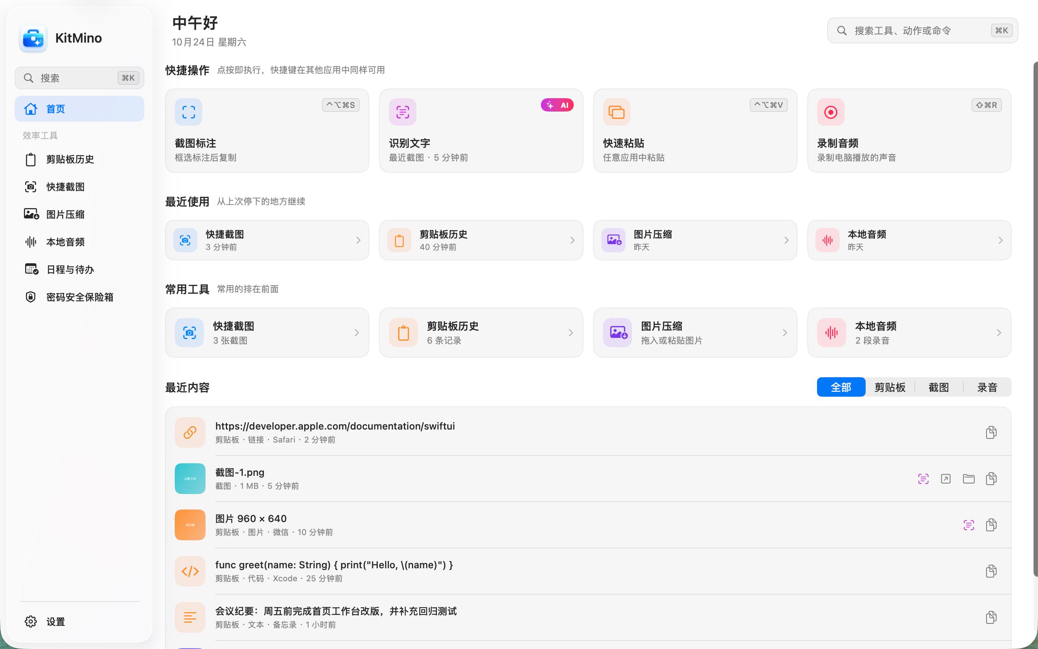Copy the 图片 960 × 640 entry
1038x649 pixels.
991,525
